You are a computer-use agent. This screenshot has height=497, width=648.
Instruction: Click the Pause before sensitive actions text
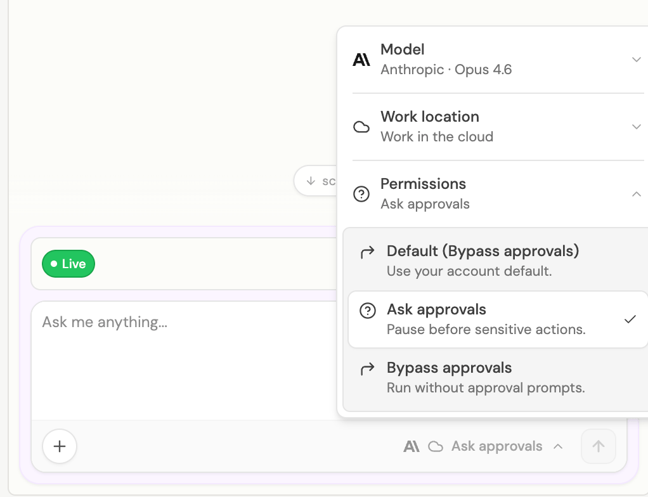tap(486, 330)
